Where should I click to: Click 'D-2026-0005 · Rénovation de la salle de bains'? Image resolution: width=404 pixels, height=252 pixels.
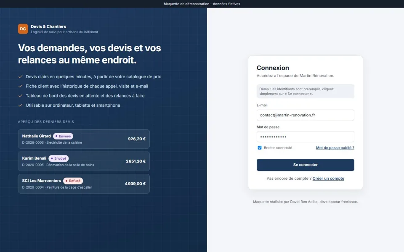pos(58,165)
